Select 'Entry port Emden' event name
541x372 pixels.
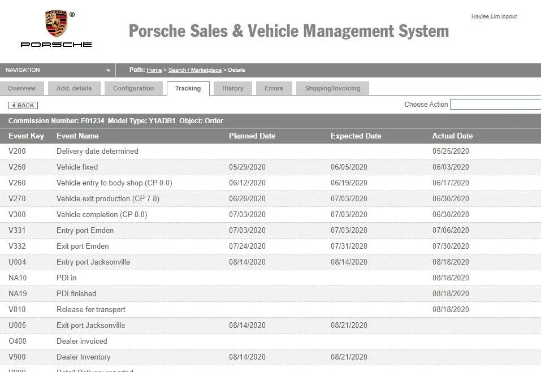coord(85,231)
